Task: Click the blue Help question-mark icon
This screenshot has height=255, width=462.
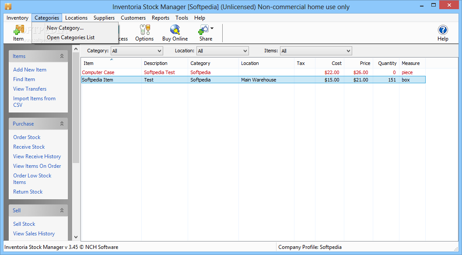Action: pyautogui.click(x=443, y=30)
